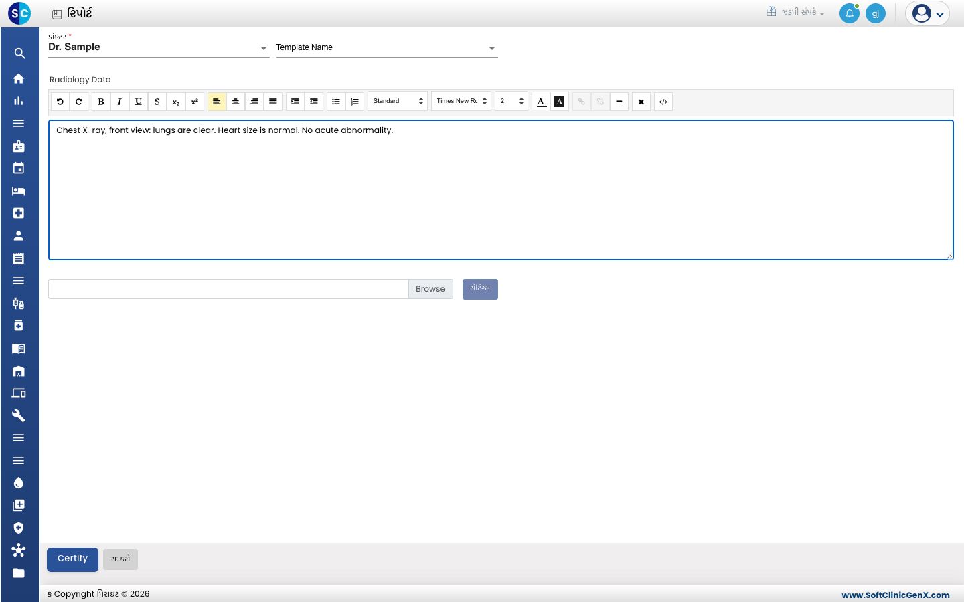Click into the file path input field

(228, 289)
